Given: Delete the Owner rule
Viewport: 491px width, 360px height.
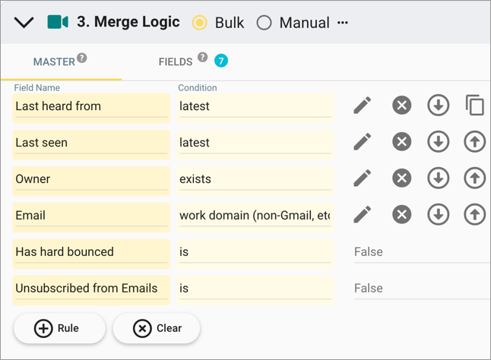Looking at the screenshot, I should click(x=402, y=178).
